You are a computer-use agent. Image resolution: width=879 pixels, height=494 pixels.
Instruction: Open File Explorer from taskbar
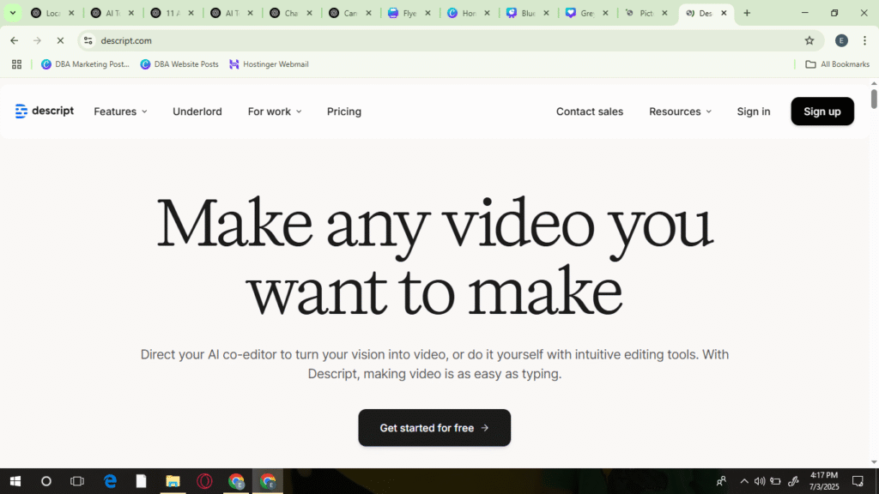[x=173, y=481]
